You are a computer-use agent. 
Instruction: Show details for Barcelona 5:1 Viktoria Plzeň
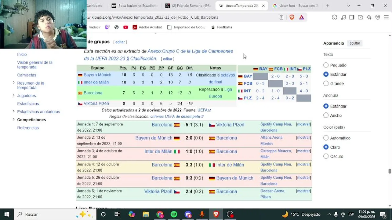(x=303, y=124)
